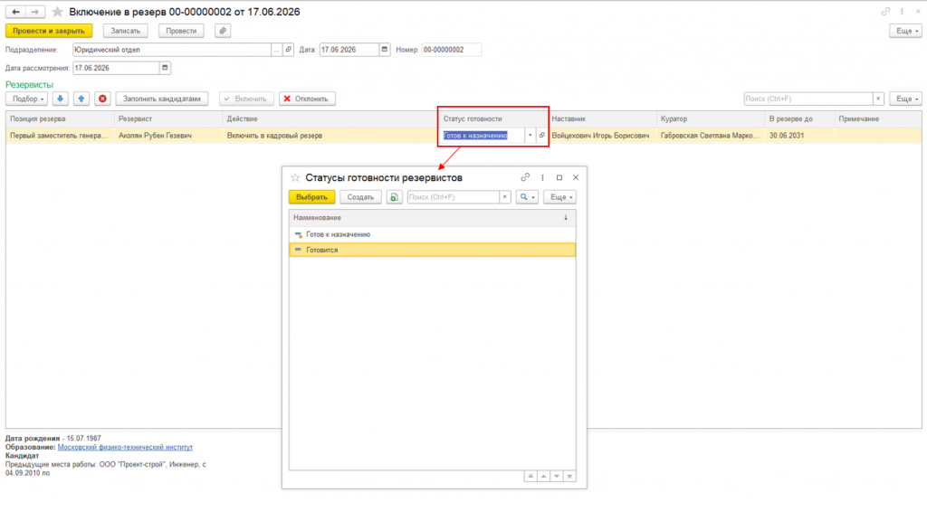Screen dimensions: 927x512
Task: Copy link in statuses dialog
Action: (x=525, y=177)
